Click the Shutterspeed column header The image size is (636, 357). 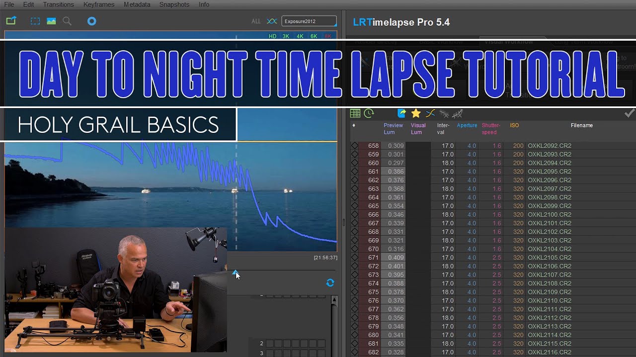[491, 129]
